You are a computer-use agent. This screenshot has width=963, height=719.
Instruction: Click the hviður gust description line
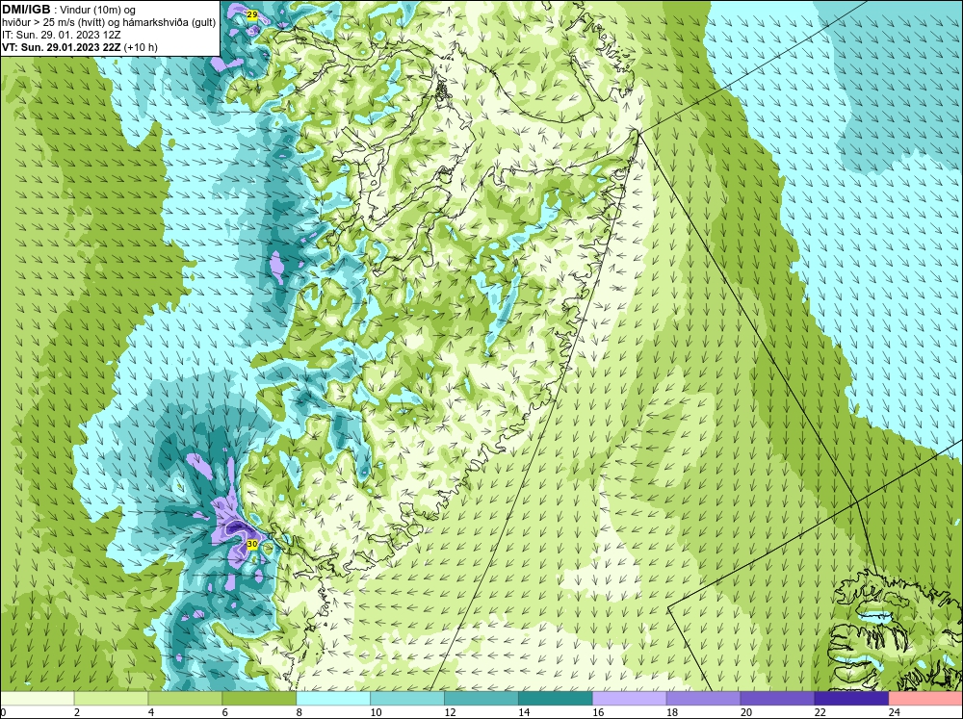[x=109, y=23]
